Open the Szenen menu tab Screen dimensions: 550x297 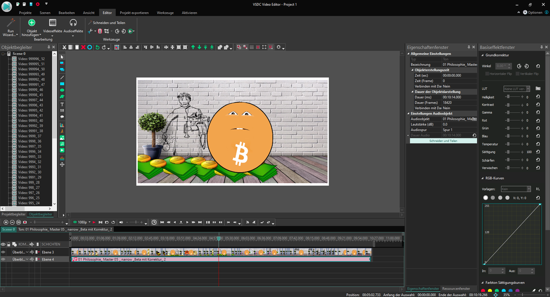click(45, 13)
